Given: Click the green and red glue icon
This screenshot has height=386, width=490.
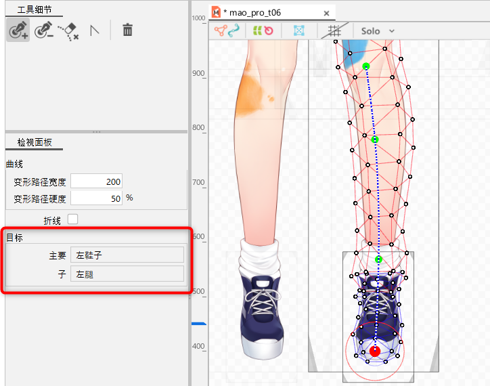Looking at the screenshot, I should tap(263, 30).
